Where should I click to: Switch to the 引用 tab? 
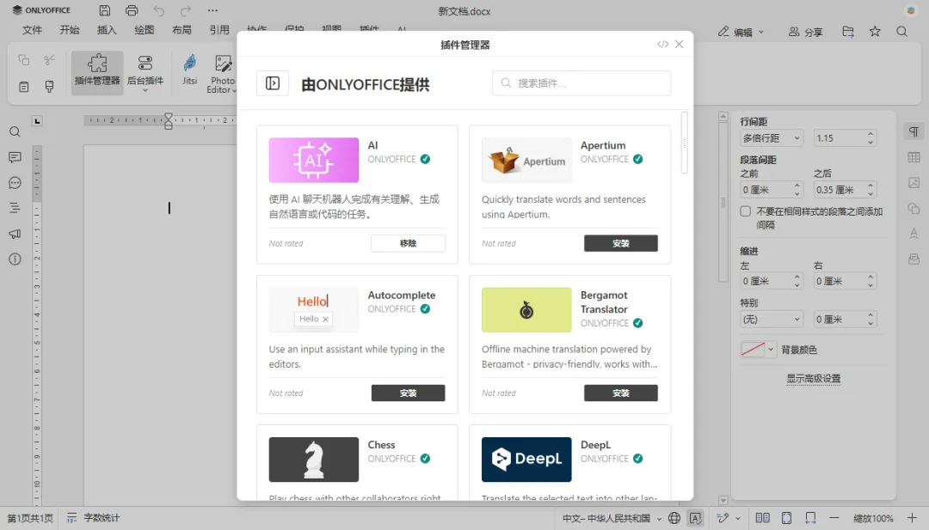click(219, 30)
